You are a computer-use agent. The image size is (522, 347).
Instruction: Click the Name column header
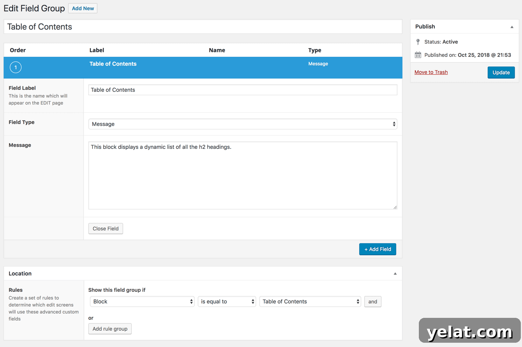[217, 50]
